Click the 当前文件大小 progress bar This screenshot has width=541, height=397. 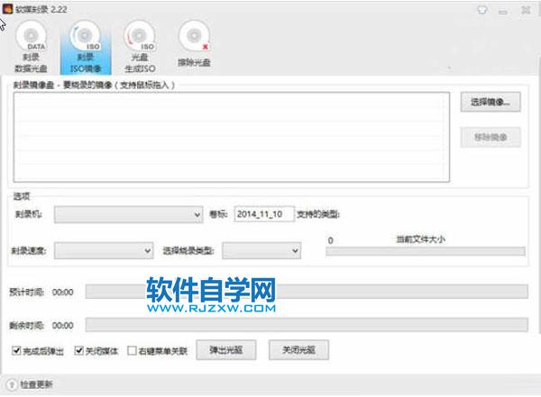point(426,251)
